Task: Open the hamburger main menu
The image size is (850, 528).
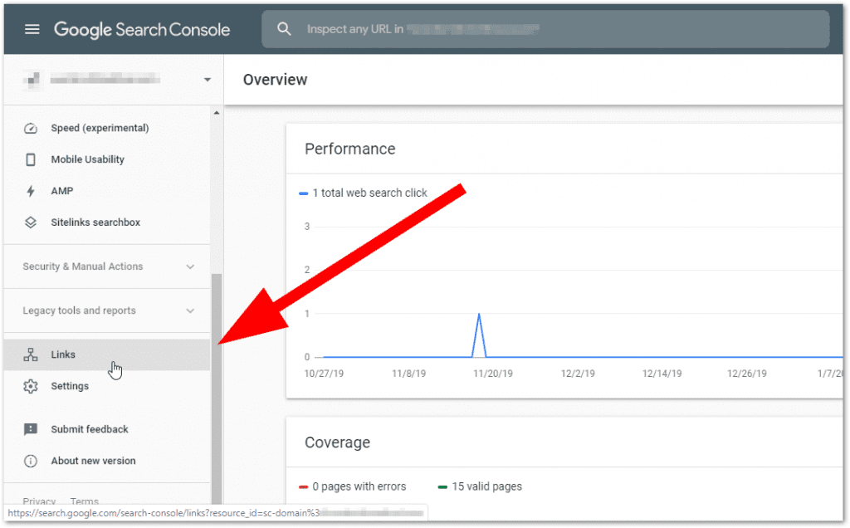Action: coord(32,29)
